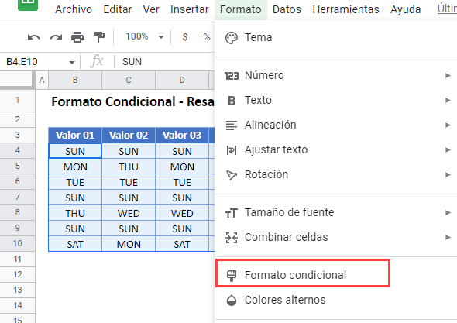Screen dimensions: 457x323
Task: Select column C header
Action: tap(129, 80)
